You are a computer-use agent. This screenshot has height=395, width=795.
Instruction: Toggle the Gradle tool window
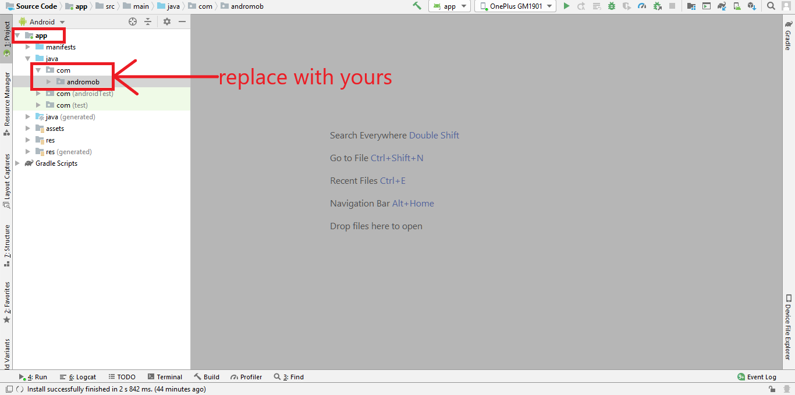click(x=788, y=36)
